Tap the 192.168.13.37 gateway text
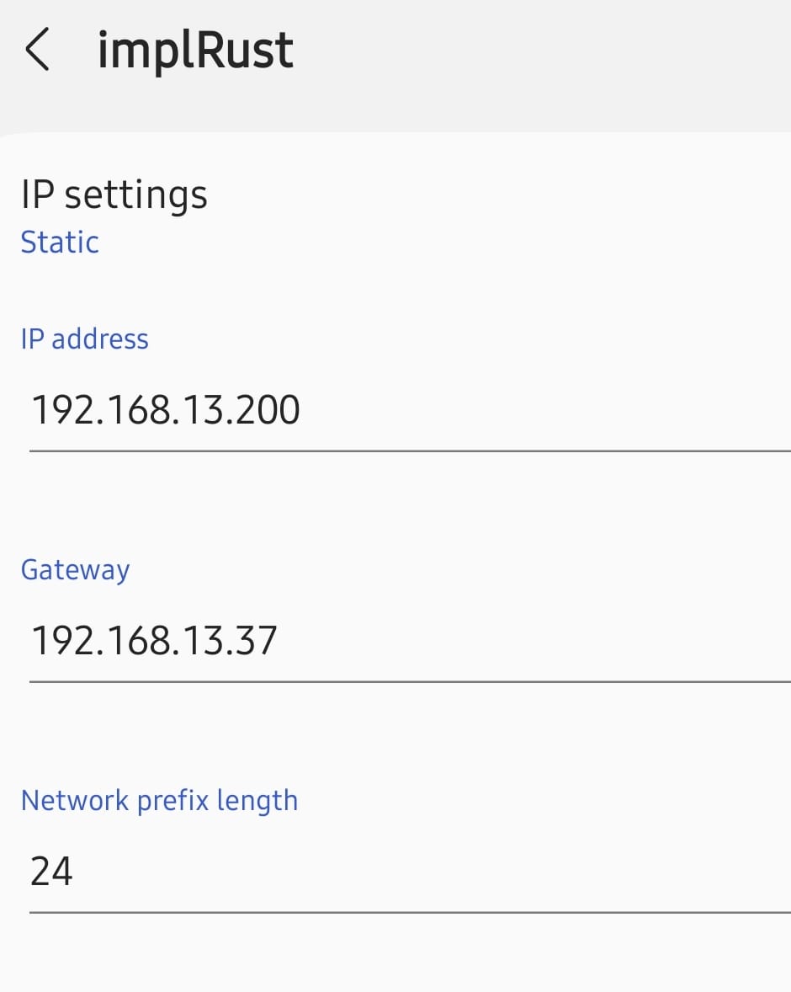Viewport: 791px width, 992px height. click(154, 641)
